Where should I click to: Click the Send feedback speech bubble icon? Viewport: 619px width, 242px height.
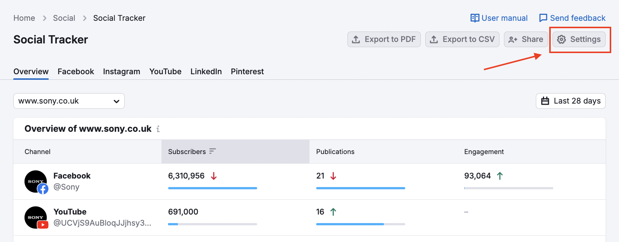[543, 18]
